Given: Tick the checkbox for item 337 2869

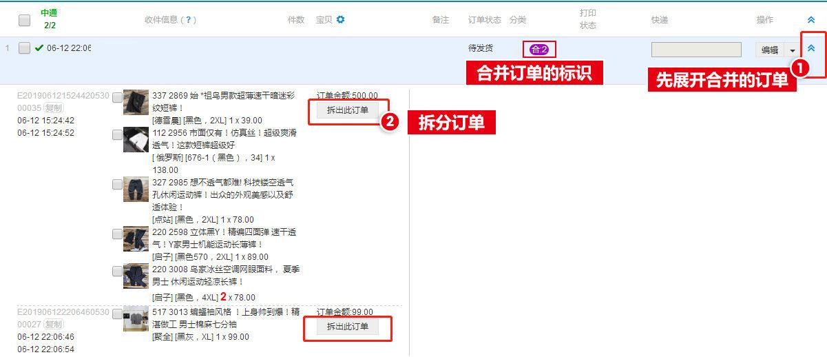Looking at the screenshot, I should [x=117, y=98].
